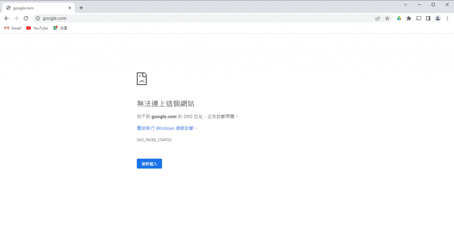
Task: Open the Google Drive extension icon
Action: coord(399,18)
